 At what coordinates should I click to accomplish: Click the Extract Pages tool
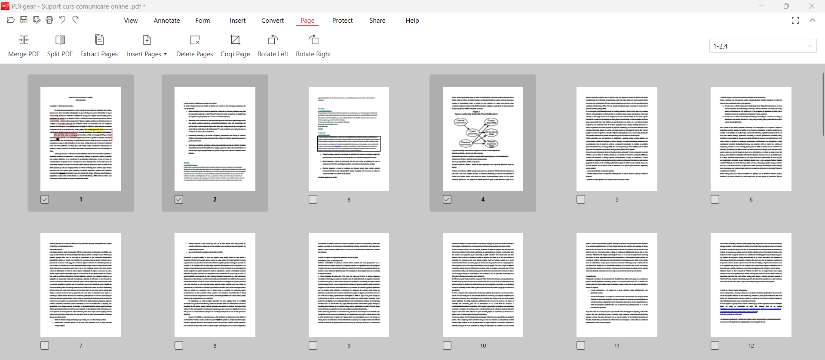click(99, 46)
